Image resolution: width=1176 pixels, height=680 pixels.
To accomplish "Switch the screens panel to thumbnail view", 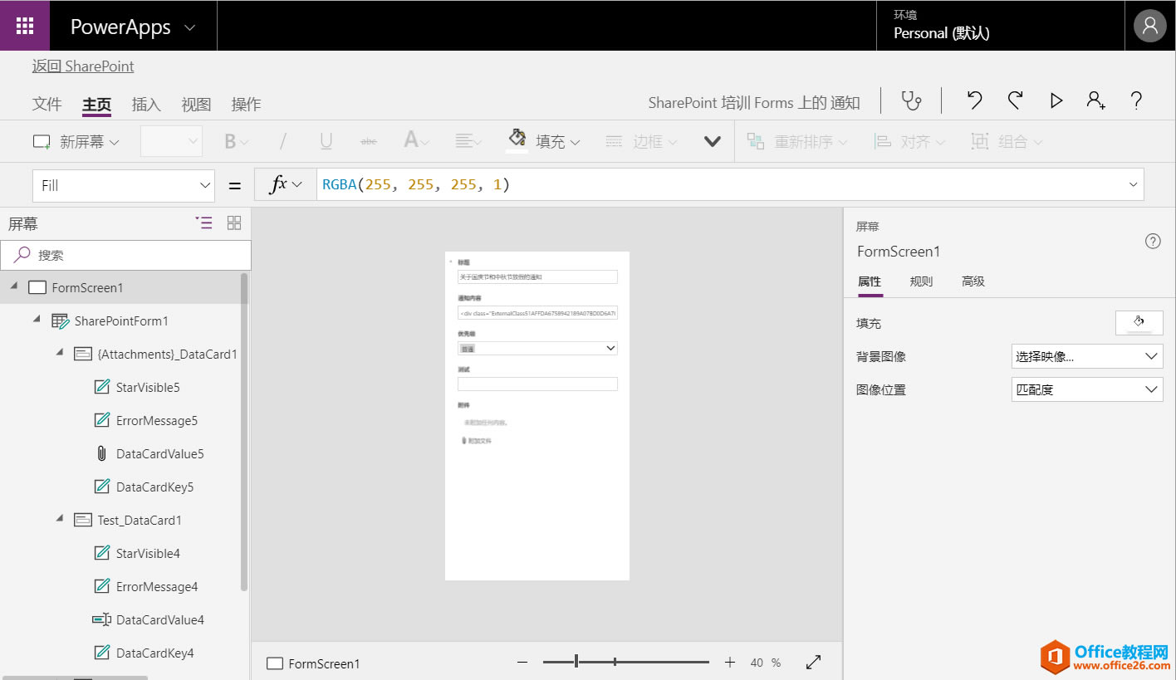I will tap(233, 223).
